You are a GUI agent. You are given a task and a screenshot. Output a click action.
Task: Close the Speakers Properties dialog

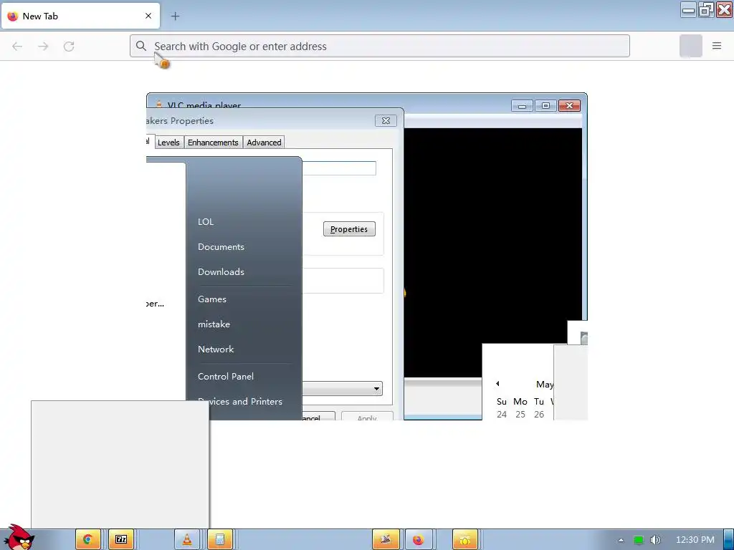pos(386,120)
